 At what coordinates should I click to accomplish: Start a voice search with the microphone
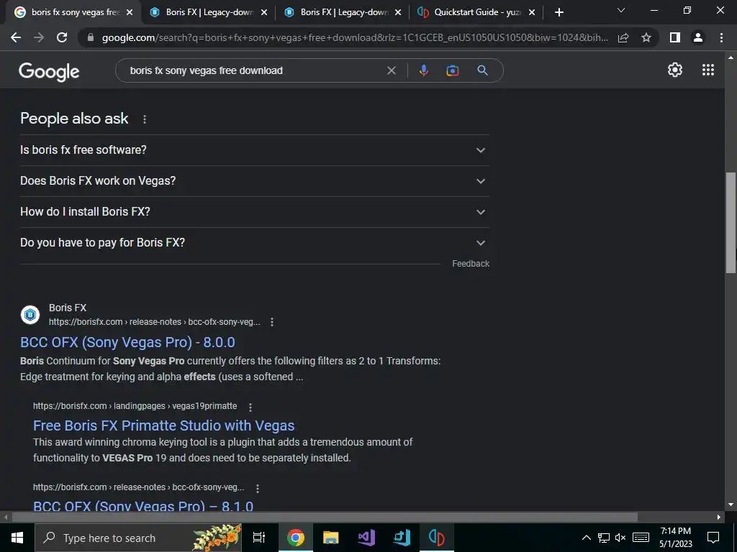click(x=423, y=70)
